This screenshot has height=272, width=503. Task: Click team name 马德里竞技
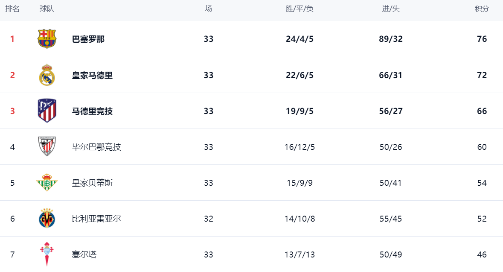93,111
